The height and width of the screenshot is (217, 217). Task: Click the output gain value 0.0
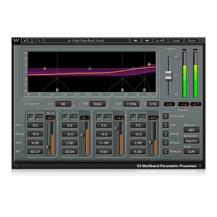169,104
